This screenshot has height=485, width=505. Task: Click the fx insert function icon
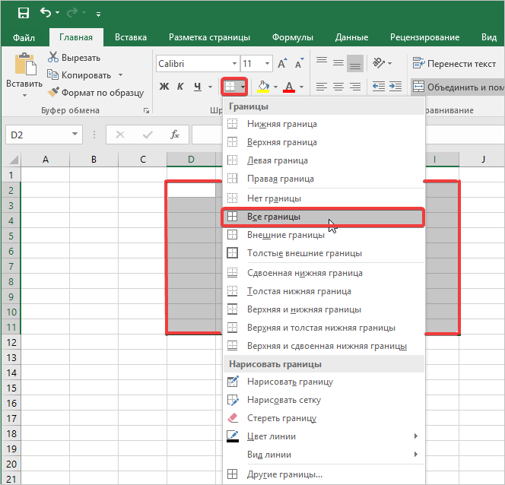click(175, 135)
